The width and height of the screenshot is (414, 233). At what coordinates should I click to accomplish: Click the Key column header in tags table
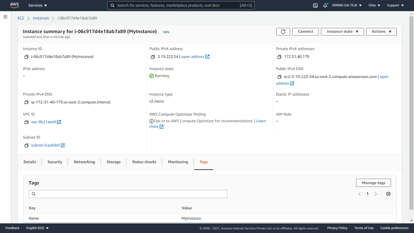[x=32, y=208]
